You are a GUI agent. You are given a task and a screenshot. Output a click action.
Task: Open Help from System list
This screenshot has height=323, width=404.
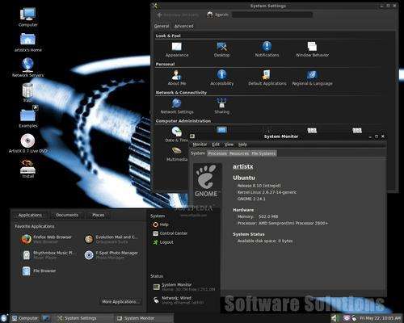pos(161,224)
